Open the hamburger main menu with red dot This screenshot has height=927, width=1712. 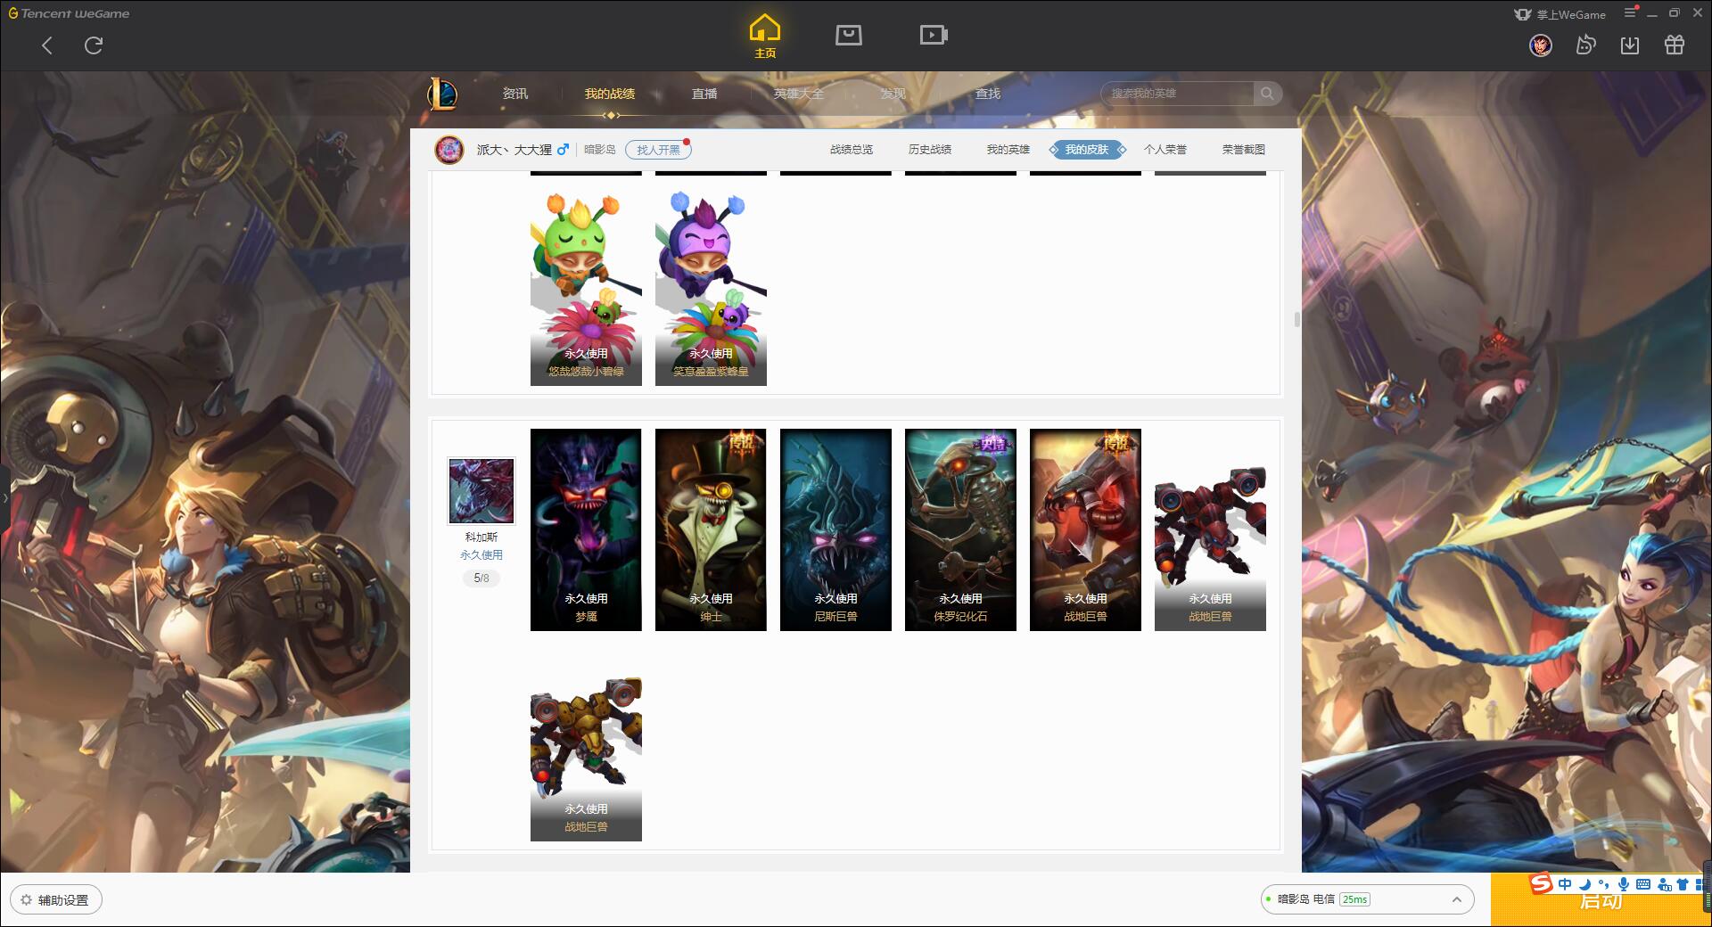click(x=1631, y=12)
